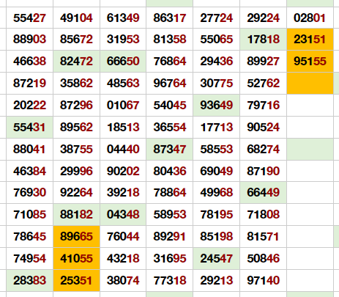The height and width of the screenshot is (297, 339).
Task: Select the cell containing 55427
Action: [x=29, y=18]
